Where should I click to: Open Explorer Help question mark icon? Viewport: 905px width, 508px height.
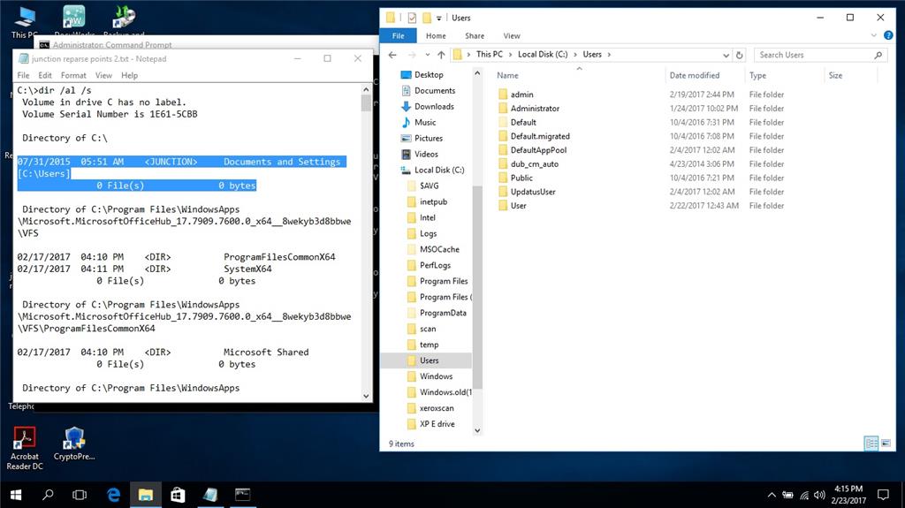tap(888, 35)
